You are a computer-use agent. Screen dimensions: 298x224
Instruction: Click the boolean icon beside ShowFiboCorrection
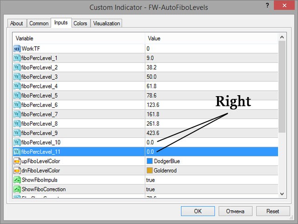point(17,189)
